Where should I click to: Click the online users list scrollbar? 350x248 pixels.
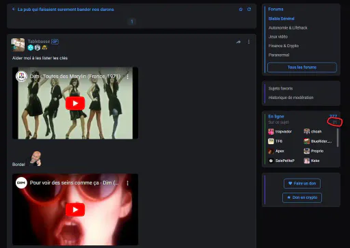pyautogui.click(x=338, y=138)
